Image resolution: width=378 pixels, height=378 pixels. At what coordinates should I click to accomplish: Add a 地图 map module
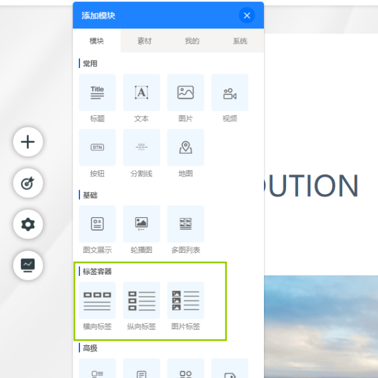click(186, 147)
